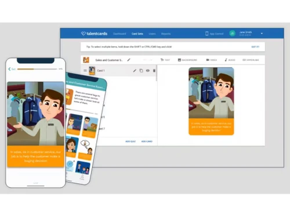This screenshot has height=217, width=290.
Task: Tap the orange set icon on tilted phone
Action: point(68,97)
